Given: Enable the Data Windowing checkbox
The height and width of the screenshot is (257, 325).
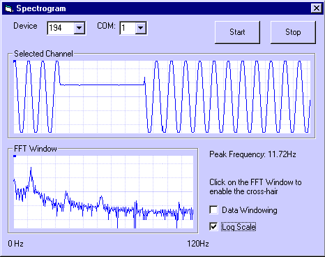Looking at the screenshot, I should (x=213, y=210).
